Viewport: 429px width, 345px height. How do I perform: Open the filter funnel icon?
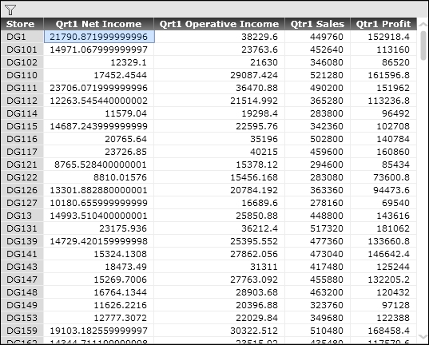coord(10,10)
